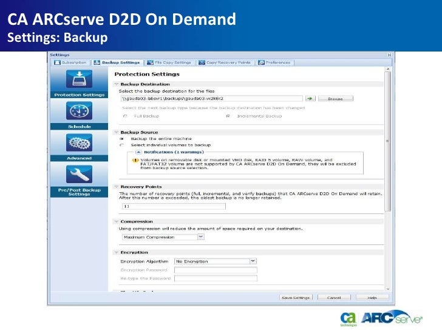Click the recovery points number field

pyautogui.click(x=174, y=206)
